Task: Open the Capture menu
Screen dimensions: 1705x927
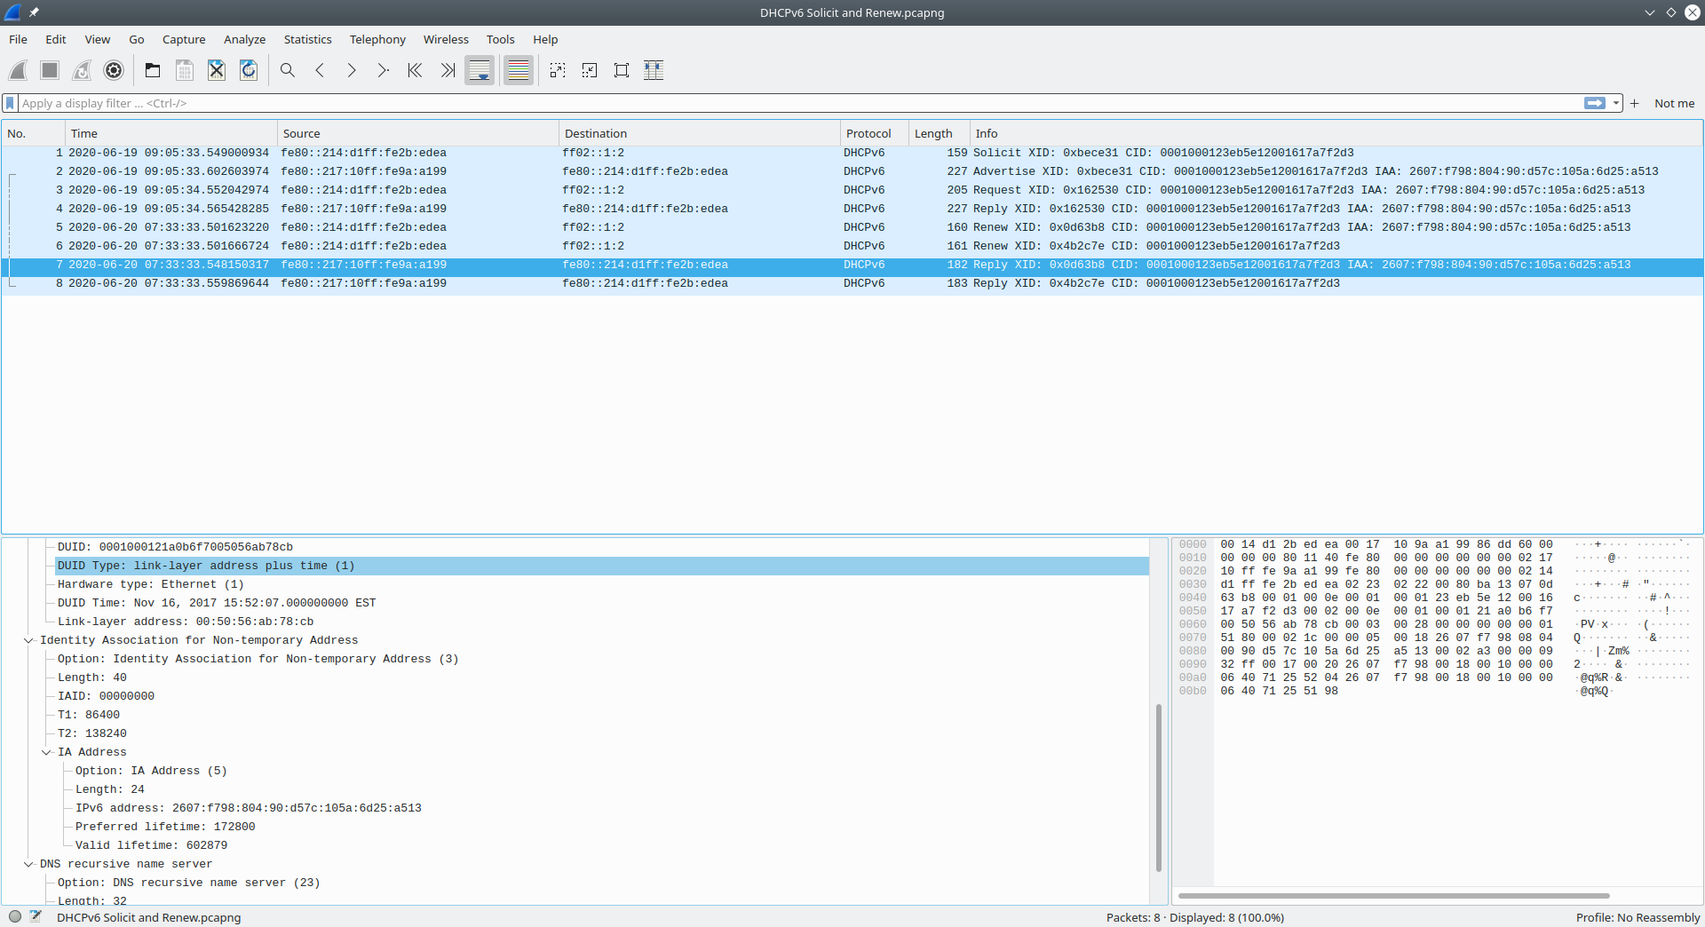Action: (184, 39)
